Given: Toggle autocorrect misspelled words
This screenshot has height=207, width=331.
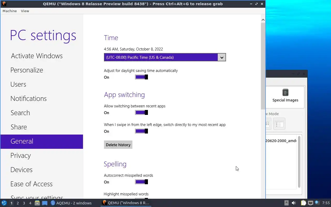Looking at the screenshot, I should coord(141,182).
